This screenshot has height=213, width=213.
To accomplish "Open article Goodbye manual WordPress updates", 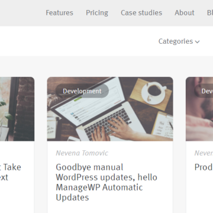I will (x=106, y=182).
